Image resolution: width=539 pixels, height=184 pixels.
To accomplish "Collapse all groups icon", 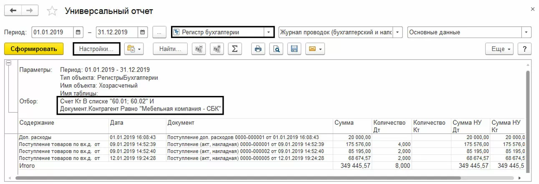I will 198,49.
